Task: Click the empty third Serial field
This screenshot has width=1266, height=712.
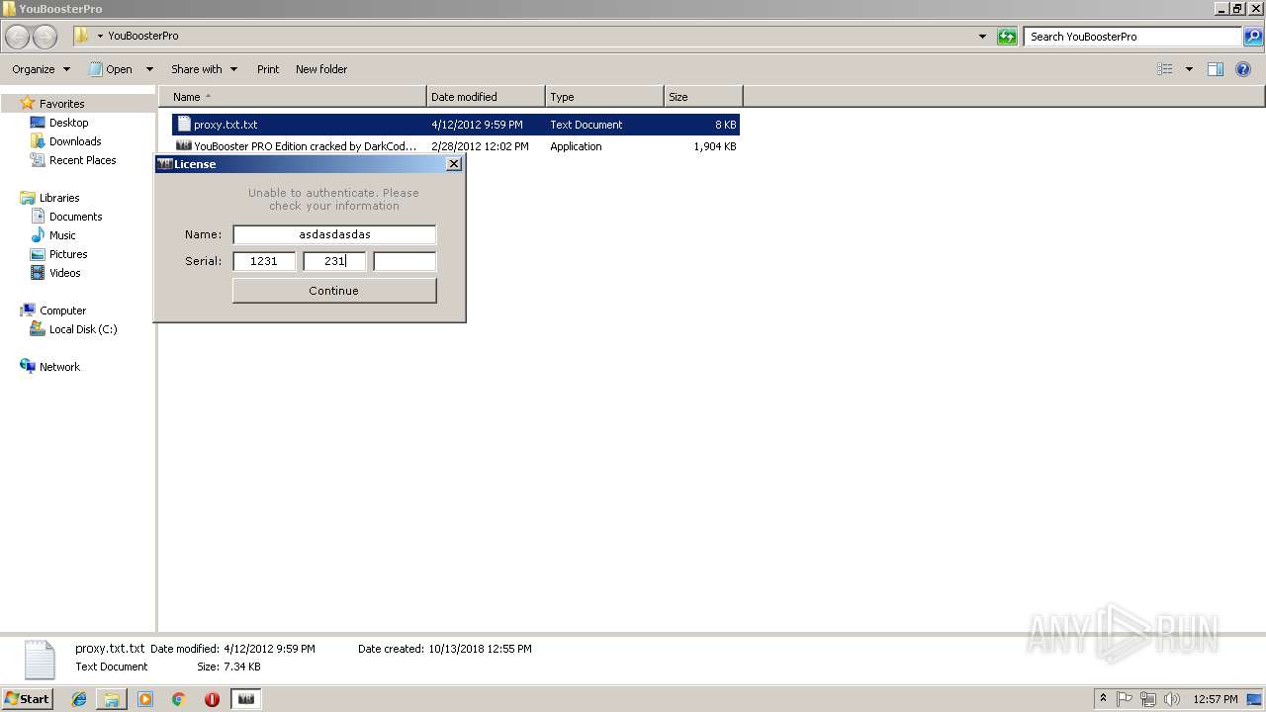Action: click(405, 261)
